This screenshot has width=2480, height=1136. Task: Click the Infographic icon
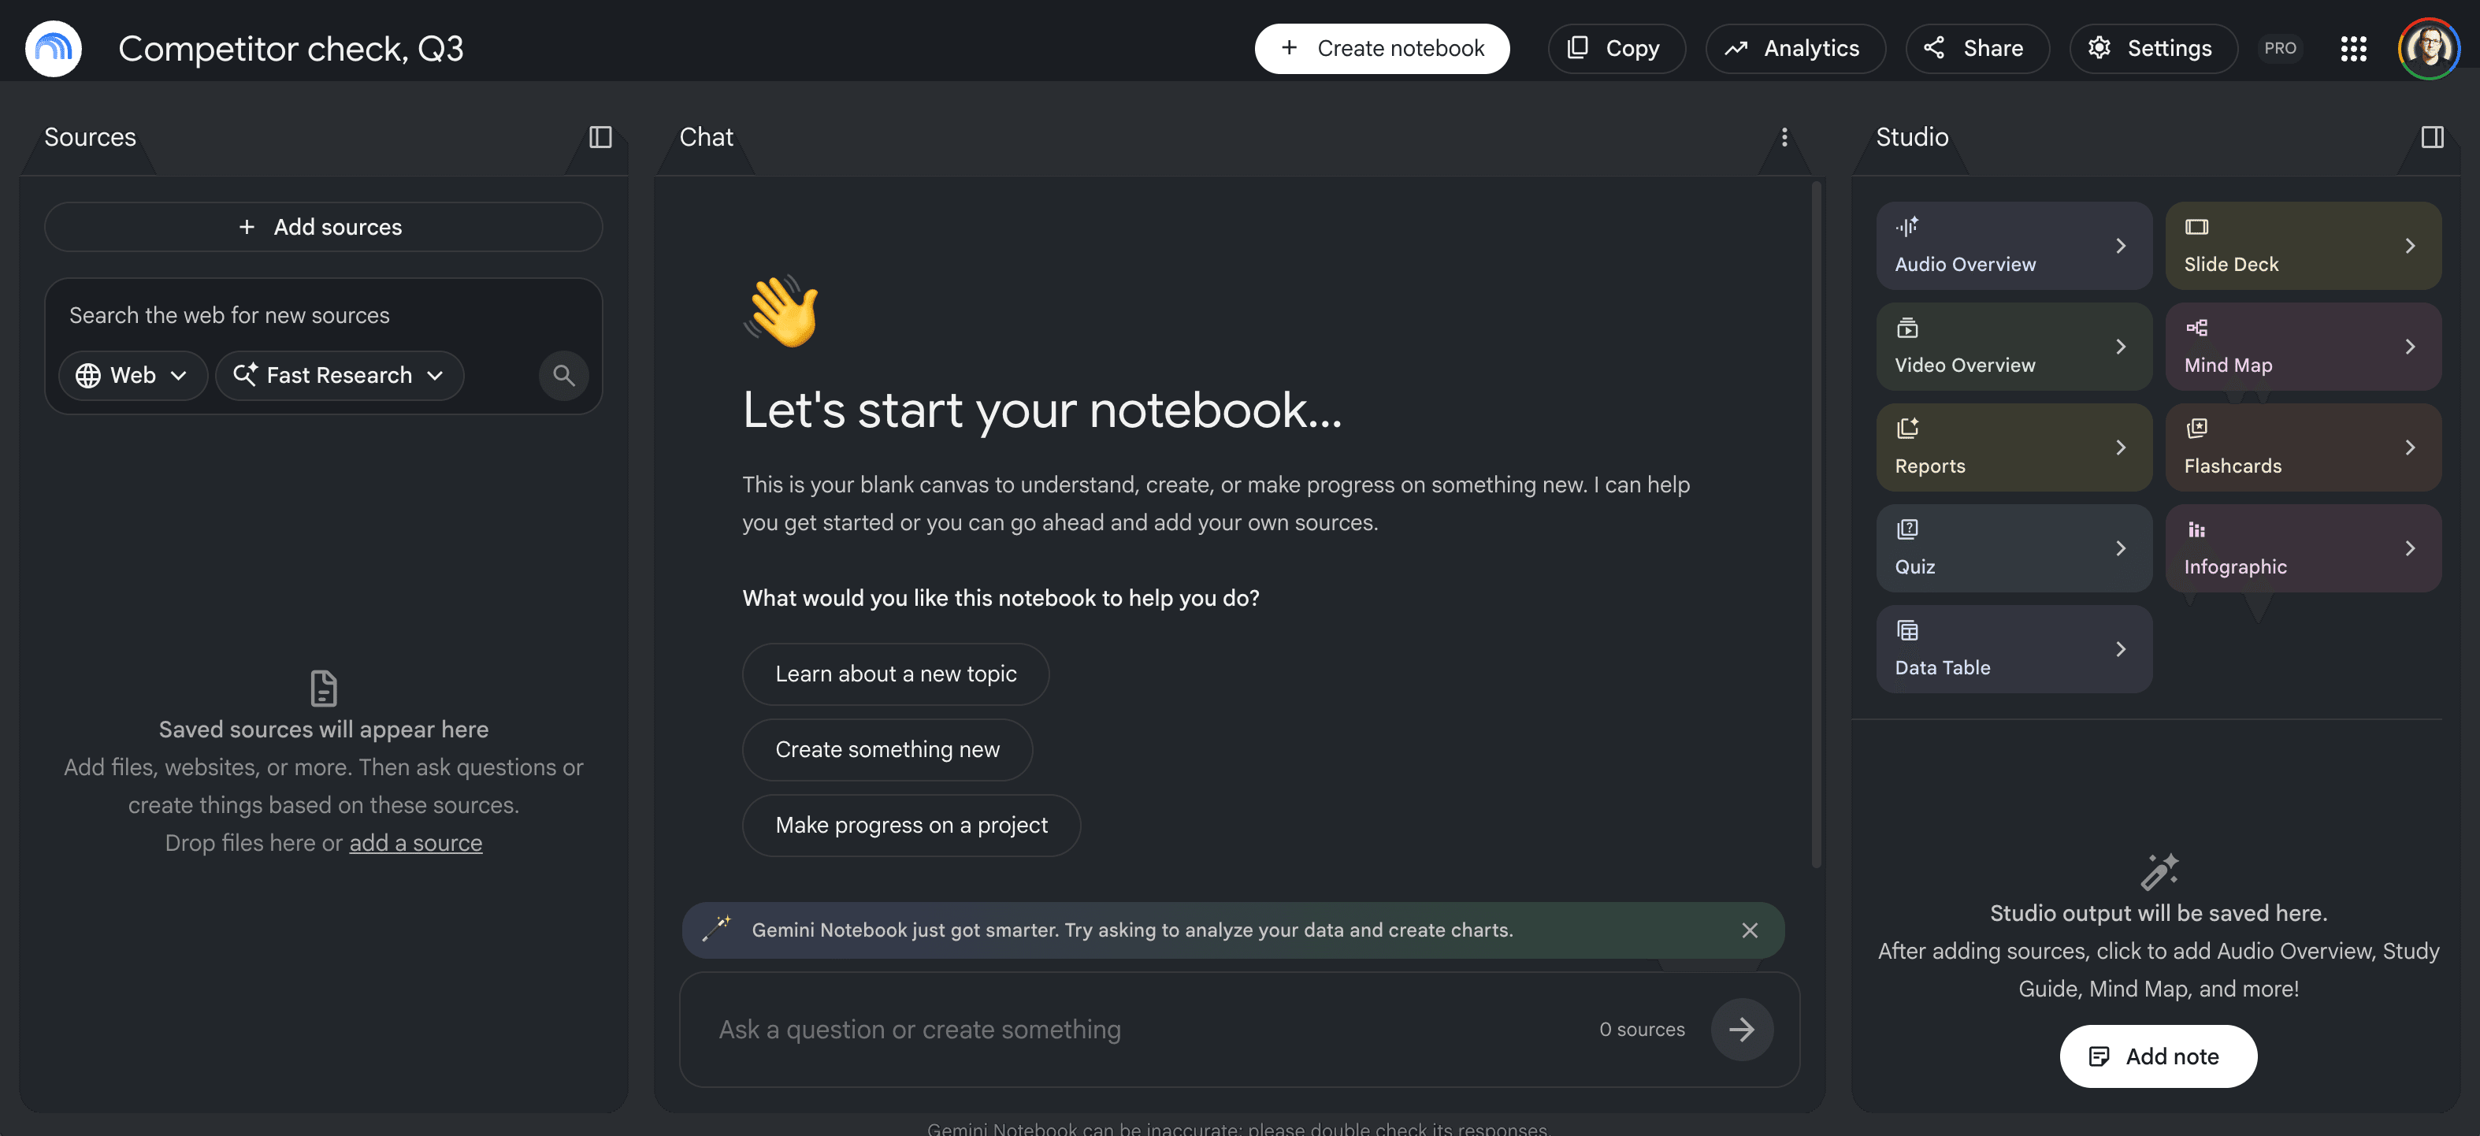(2196, 529)
